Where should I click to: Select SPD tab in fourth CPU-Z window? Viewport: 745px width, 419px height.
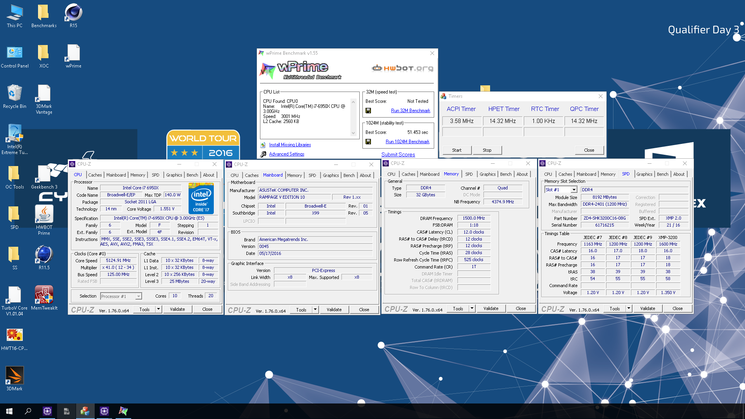coord(626,174)
